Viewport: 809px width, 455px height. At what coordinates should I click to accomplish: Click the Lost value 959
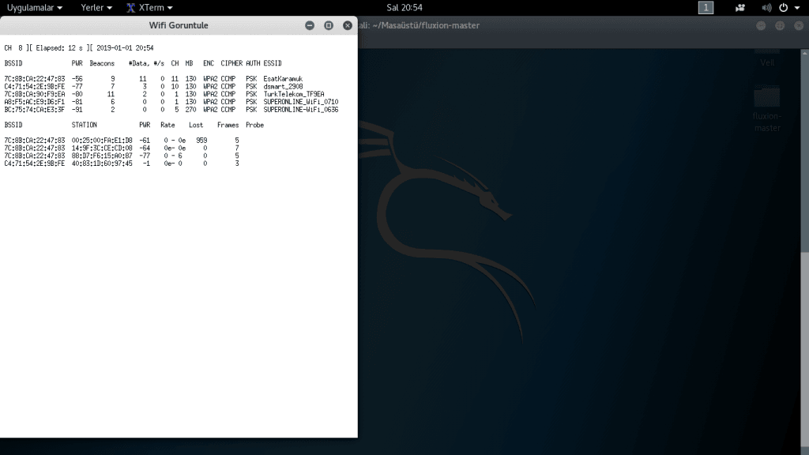tap(201, 141)
